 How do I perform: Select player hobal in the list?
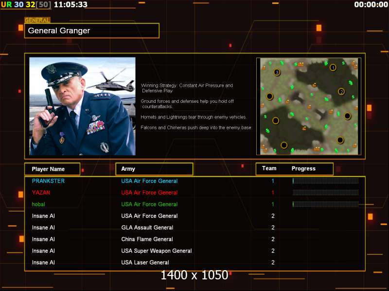(38, 204)
